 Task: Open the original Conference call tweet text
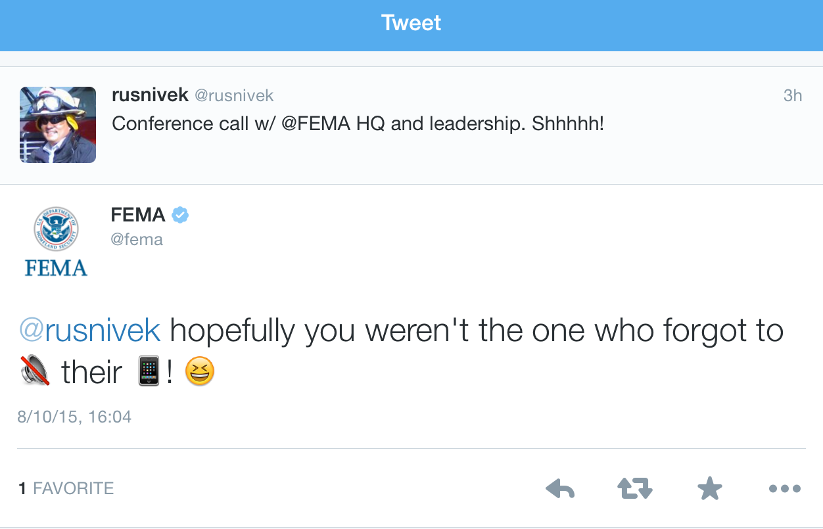click(358, 124)
